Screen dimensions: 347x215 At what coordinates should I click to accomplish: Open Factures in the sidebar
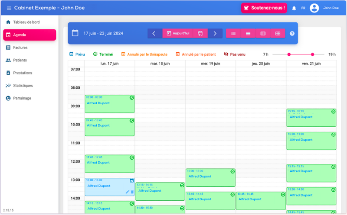tap(20, 48)
